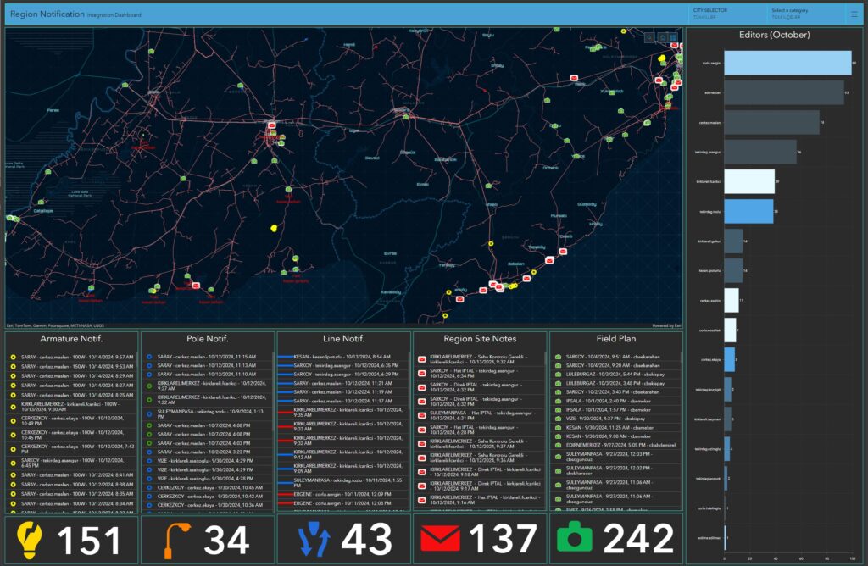
Task: Click the Field Plan panel heading
Action: (x=615, y=339)
